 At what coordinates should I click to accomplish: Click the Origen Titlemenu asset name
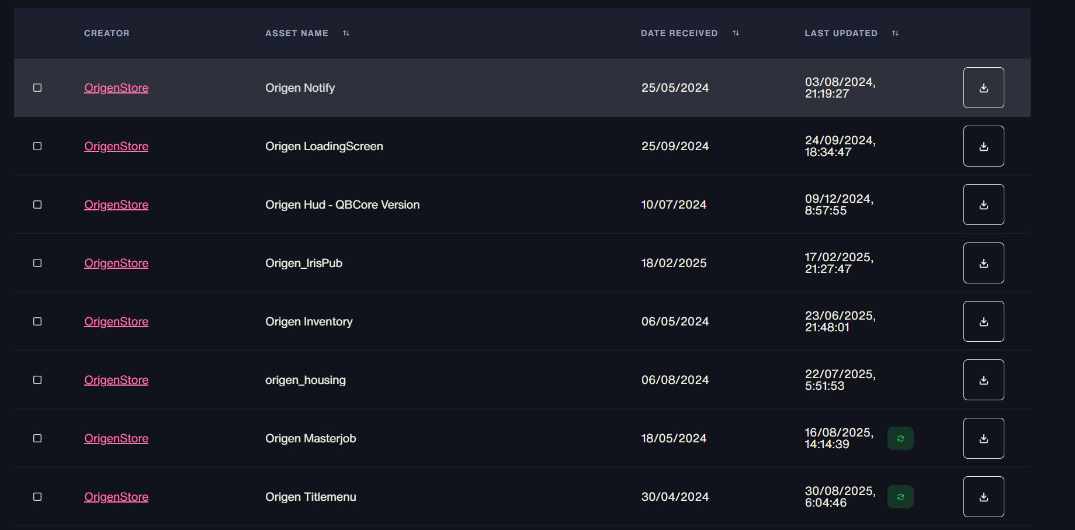tap(311, 497)
